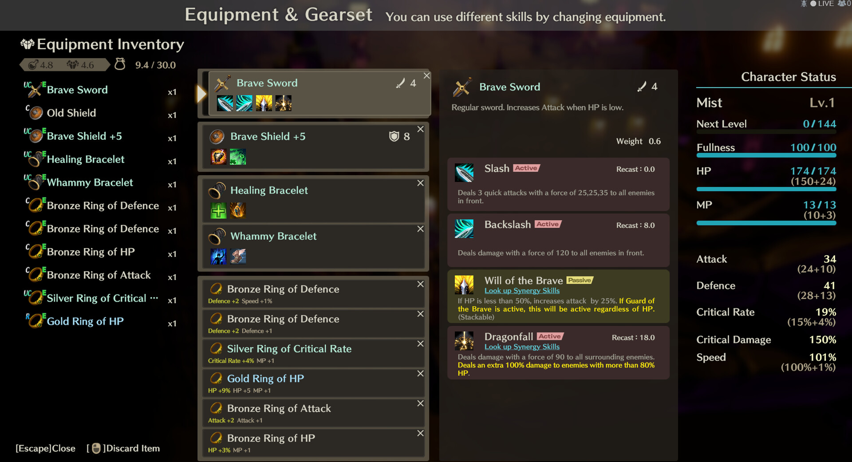Unequip the Brave Sword with its X
Image resolution: width=852 pixels, height=462 pixels.
[x=426, y=76]
